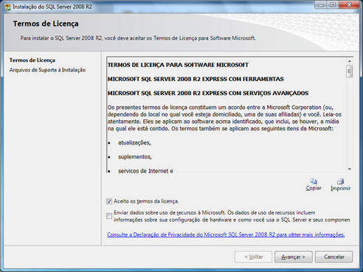This screenshot has width=363, height=272.
Task: Close the installer window
Action: [349, 5]
